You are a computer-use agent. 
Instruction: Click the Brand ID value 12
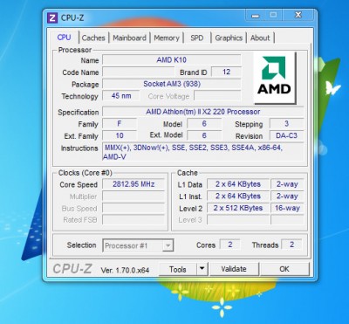(226, 72)
